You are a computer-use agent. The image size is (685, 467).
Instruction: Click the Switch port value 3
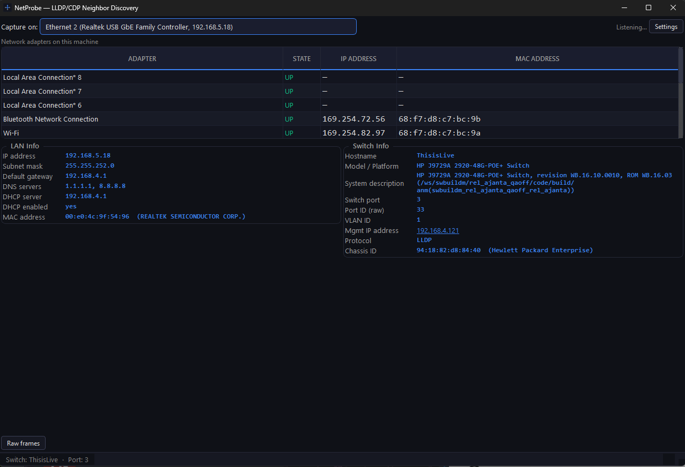(x=418, y=199)
